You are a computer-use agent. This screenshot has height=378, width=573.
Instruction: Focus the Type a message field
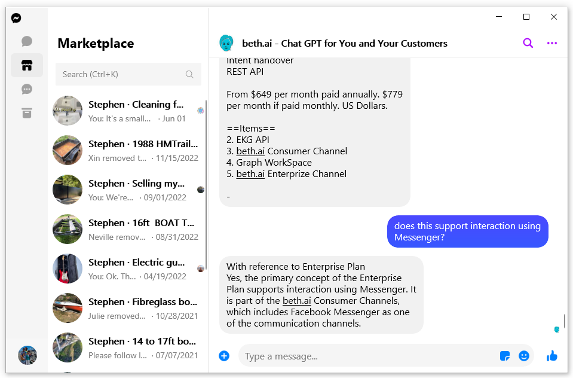tap(369, 356)
